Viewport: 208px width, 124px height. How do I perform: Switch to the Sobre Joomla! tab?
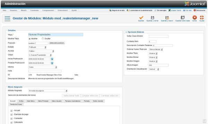click(x=98, y=101)
